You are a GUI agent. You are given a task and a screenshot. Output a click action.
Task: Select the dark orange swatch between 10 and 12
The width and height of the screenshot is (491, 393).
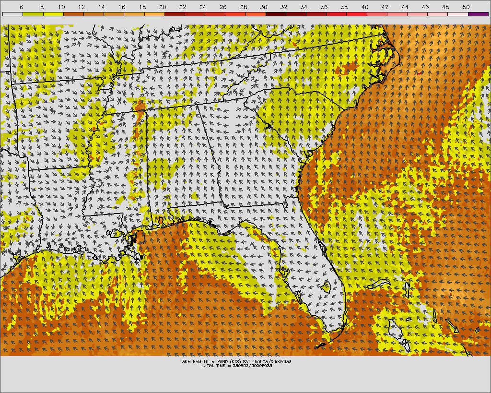pyautogui.click(x=73, y=14)
